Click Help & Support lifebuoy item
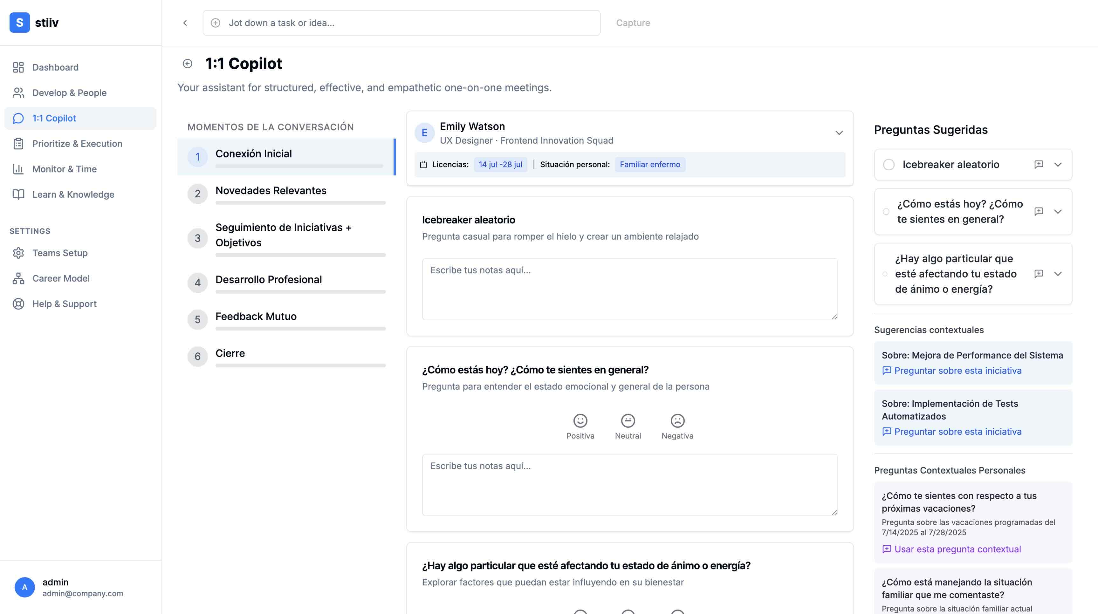 pos(64,304)
